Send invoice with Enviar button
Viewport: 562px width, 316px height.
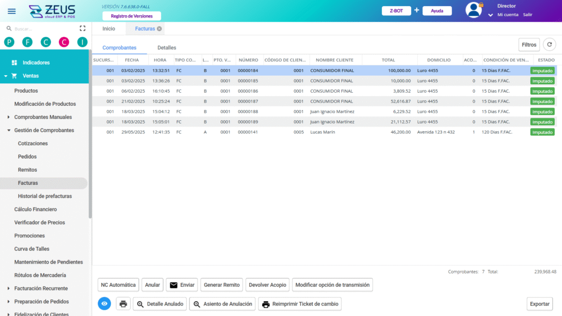tap(182, 285)
